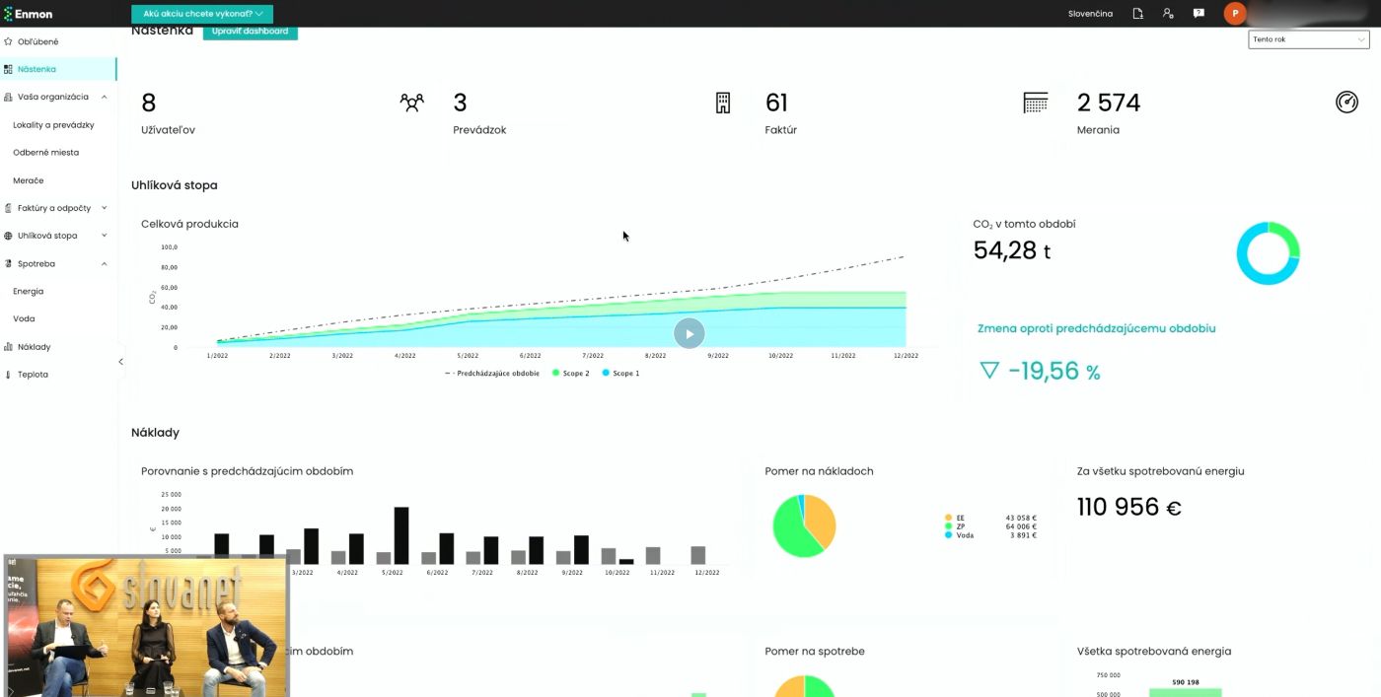Click the 43 058 € EE value
The image size is (1381, 697).
(x=1021, y=518)
